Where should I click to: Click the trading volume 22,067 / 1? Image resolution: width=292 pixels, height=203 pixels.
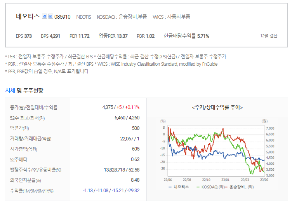point(130,138)
